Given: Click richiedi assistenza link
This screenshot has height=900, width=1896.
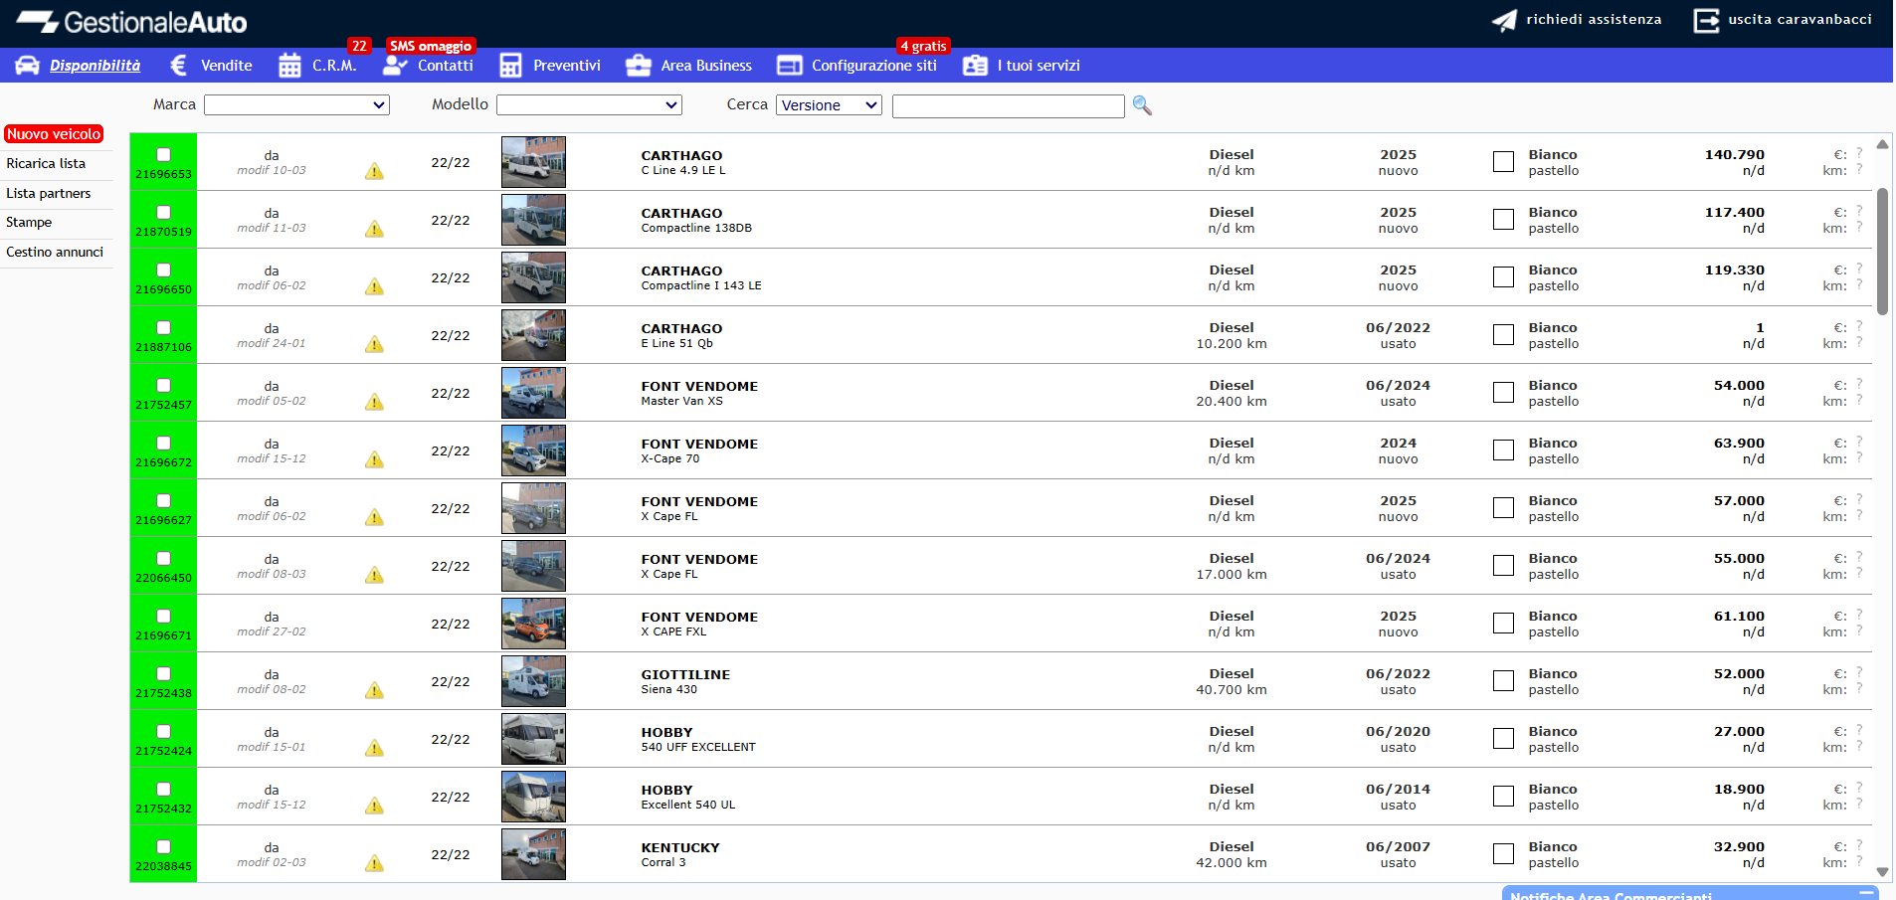Looking at the screenshot, I should [1594, 19].
